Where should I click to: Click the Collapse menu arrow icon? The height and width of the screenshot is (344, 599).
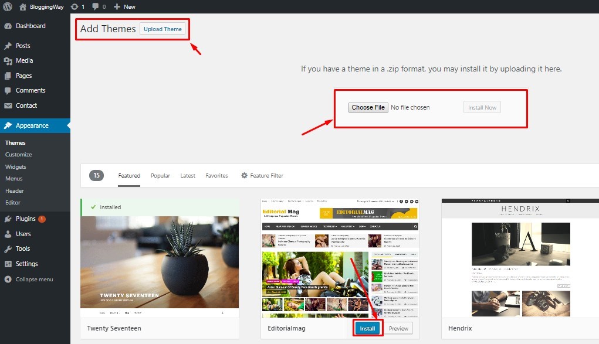click(8, 280)
